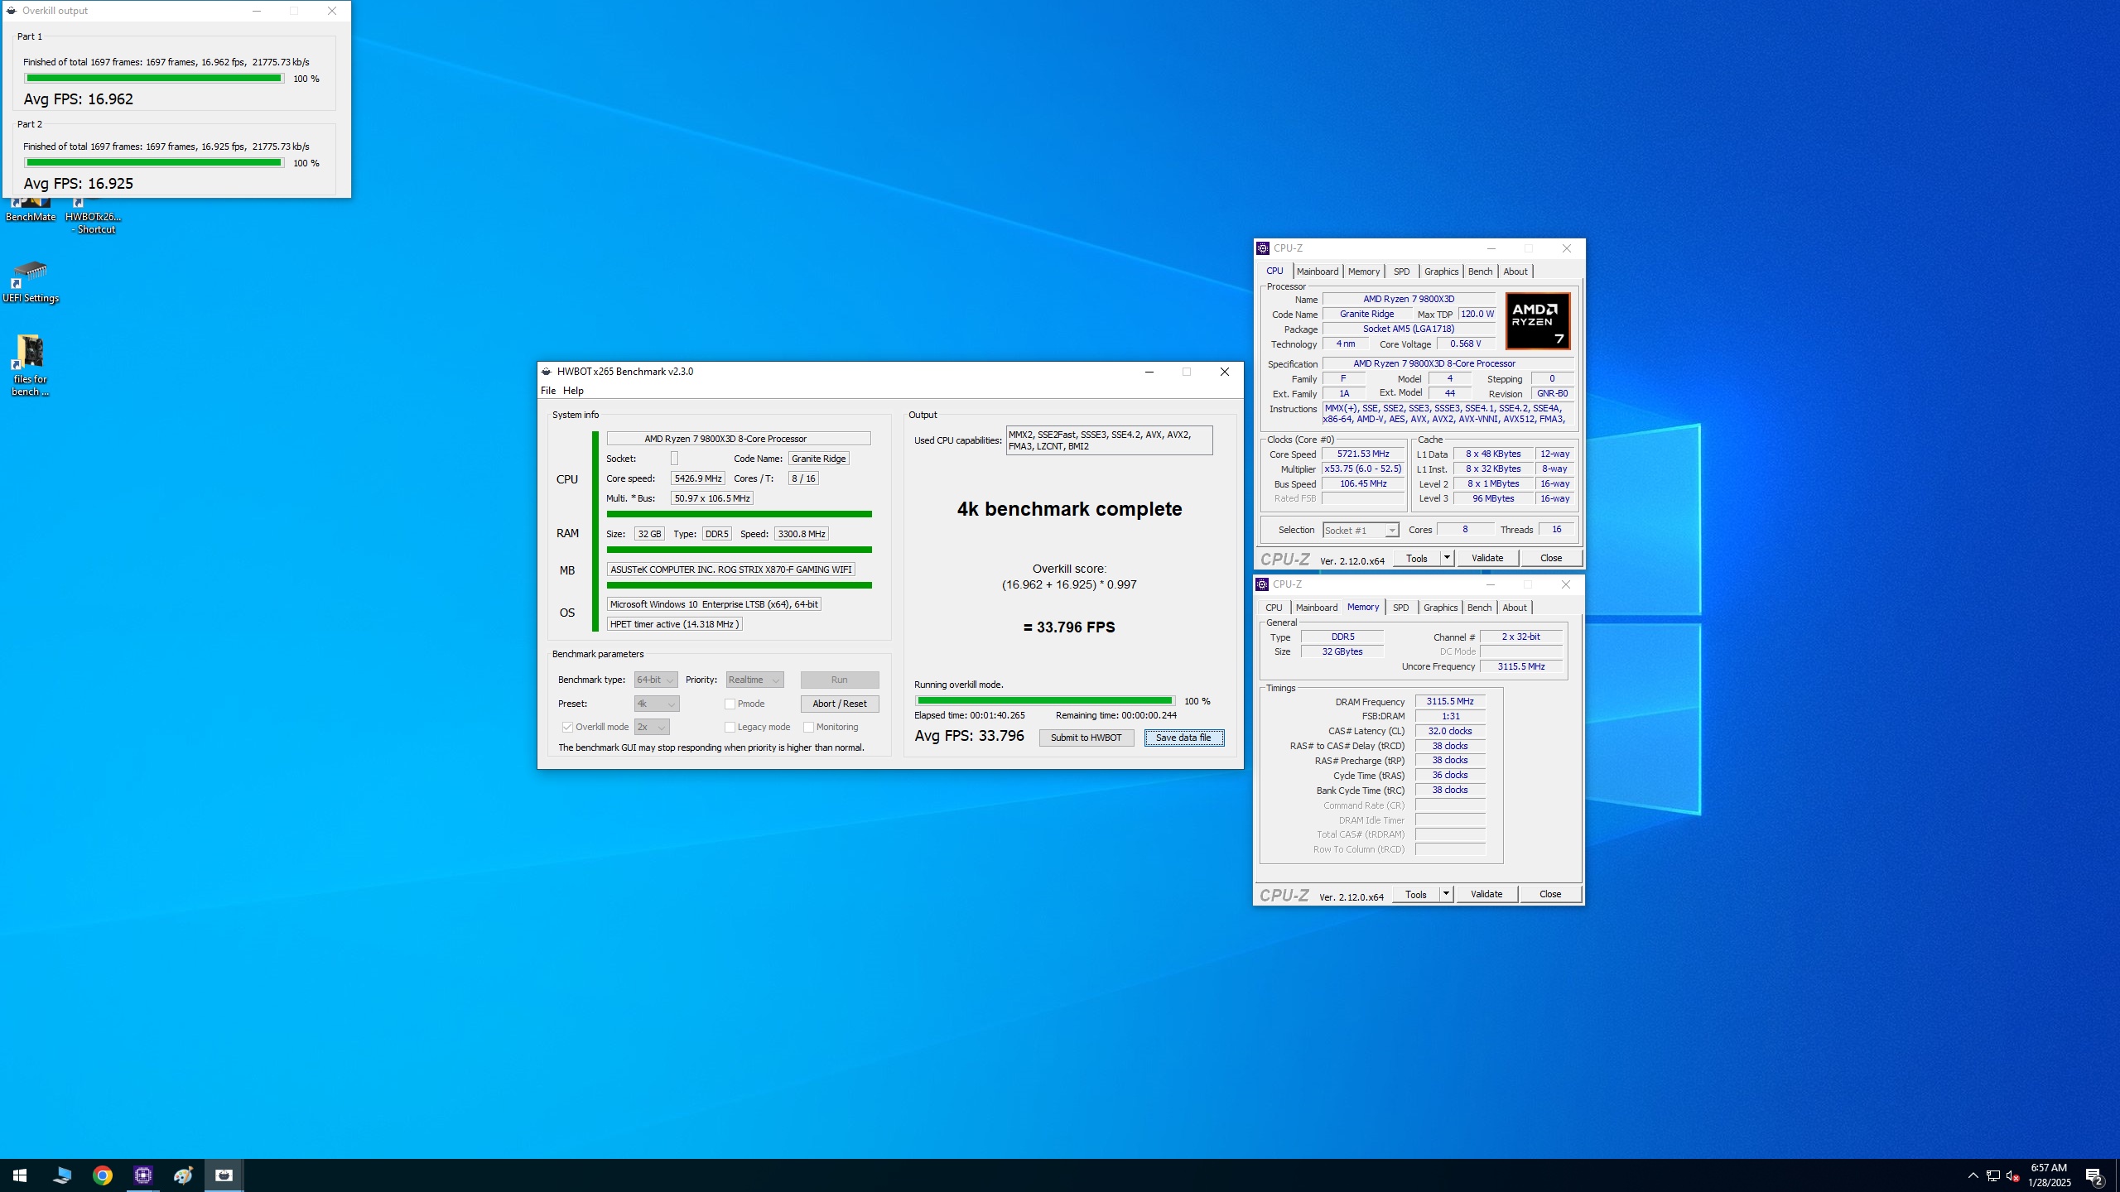Switch to SPD tab in lower CPU-Z
Image resolution: width=2120 pixels, height=1192 pixels.
click(x=1400, y=608)
